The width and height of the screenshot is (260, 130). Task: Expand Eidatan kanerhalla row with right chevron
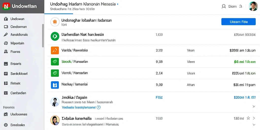[254, 118]
